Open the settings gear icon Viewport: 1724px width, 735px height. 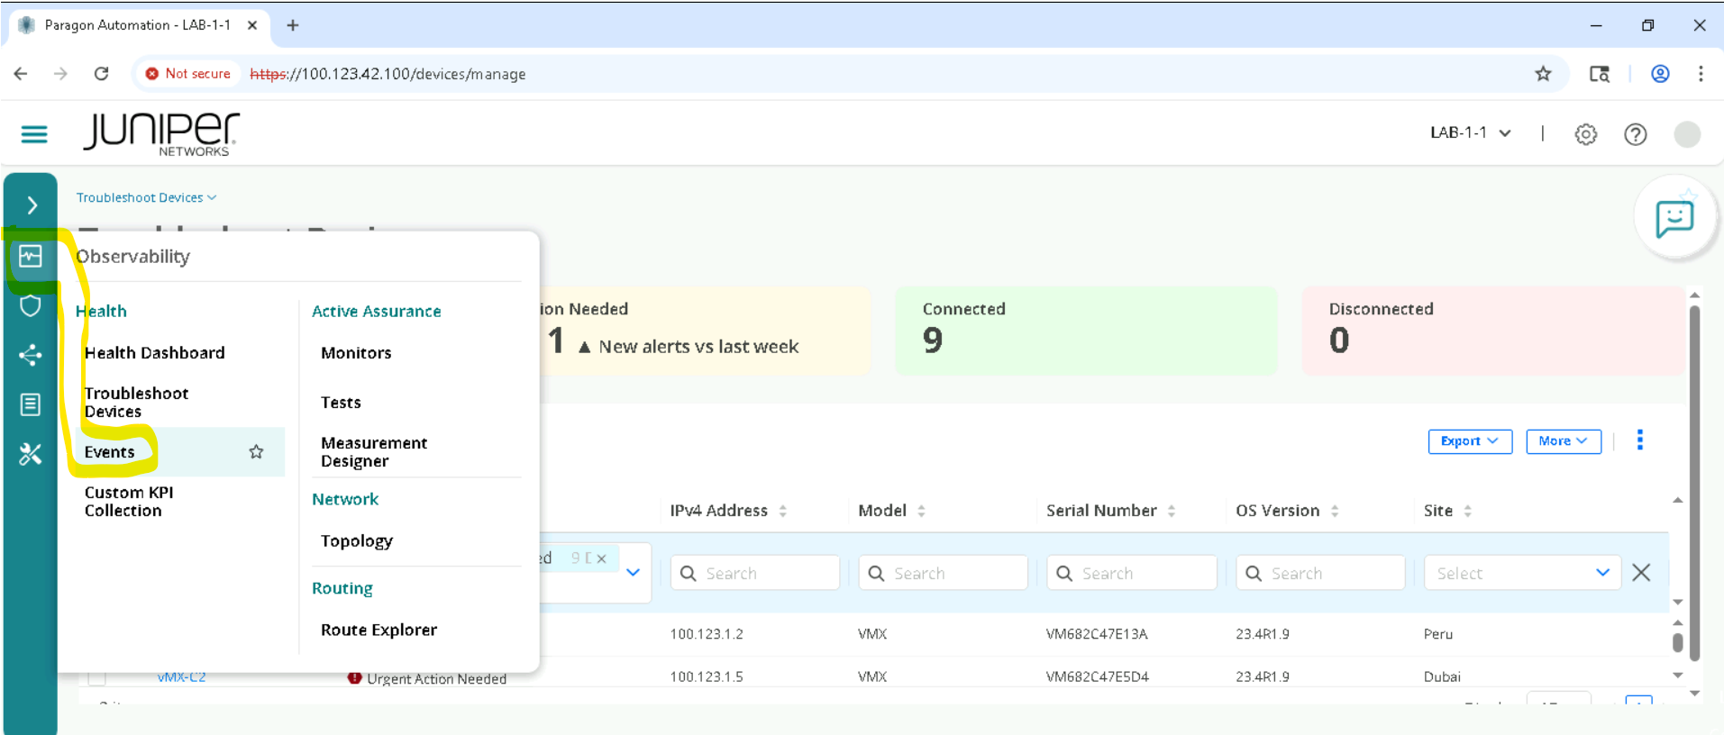[x=1585, y=134]
